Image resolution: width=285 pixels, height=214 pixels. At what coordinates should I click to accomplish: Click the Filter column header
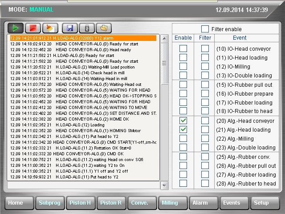205,38
